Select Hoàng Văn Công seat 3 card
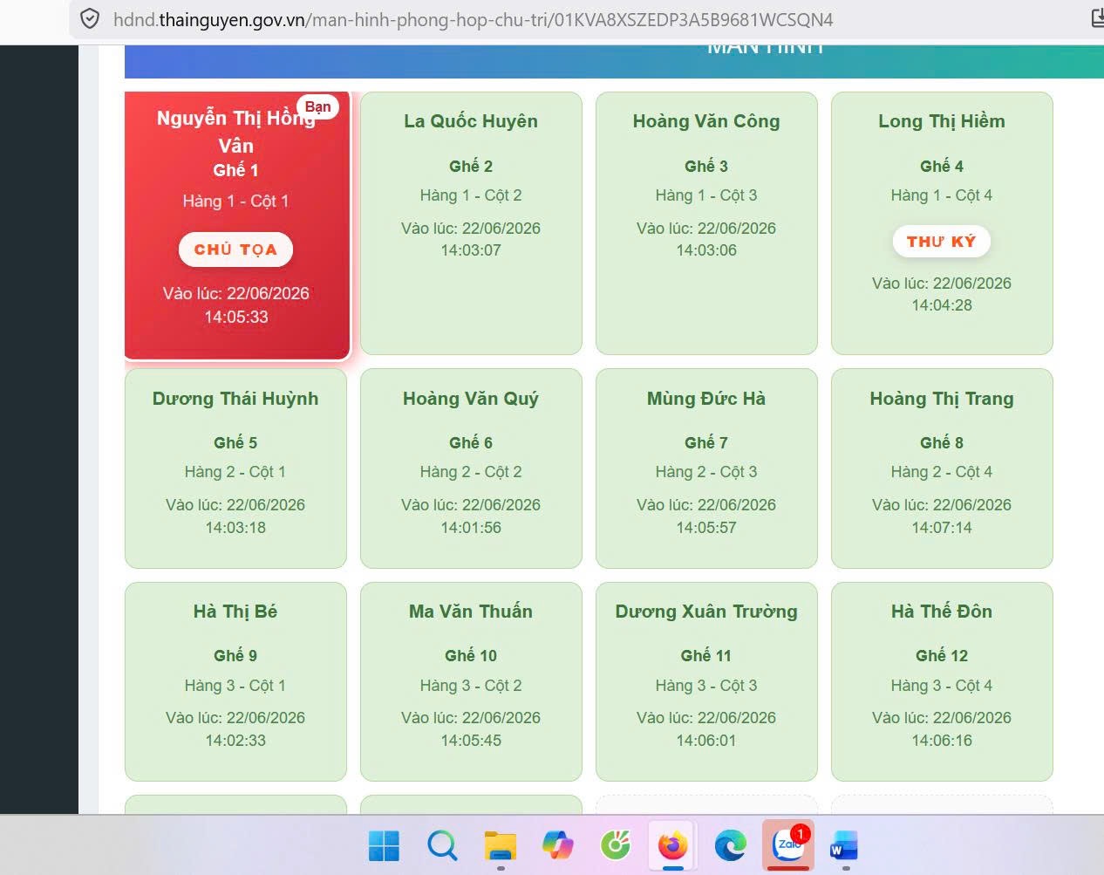 (x=706, y=223)
